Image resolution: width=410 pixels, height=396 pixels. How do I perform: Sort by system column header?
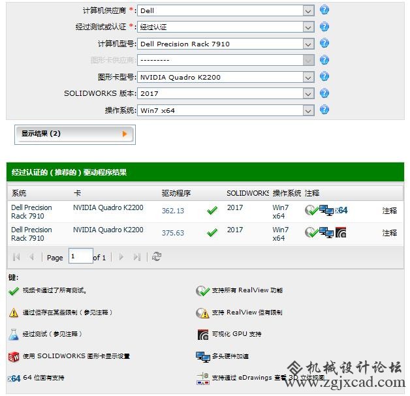pos(19,193)
